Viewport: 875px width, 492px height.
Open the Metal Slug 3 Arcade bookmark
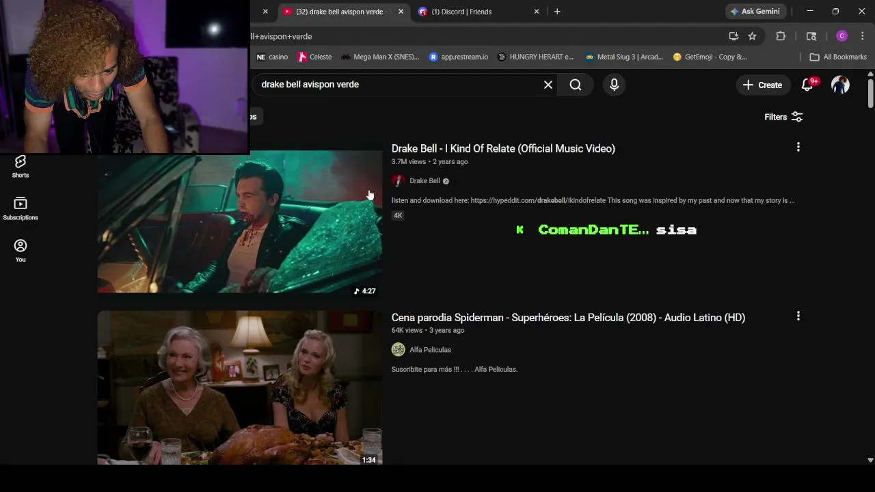click(624, 57)
